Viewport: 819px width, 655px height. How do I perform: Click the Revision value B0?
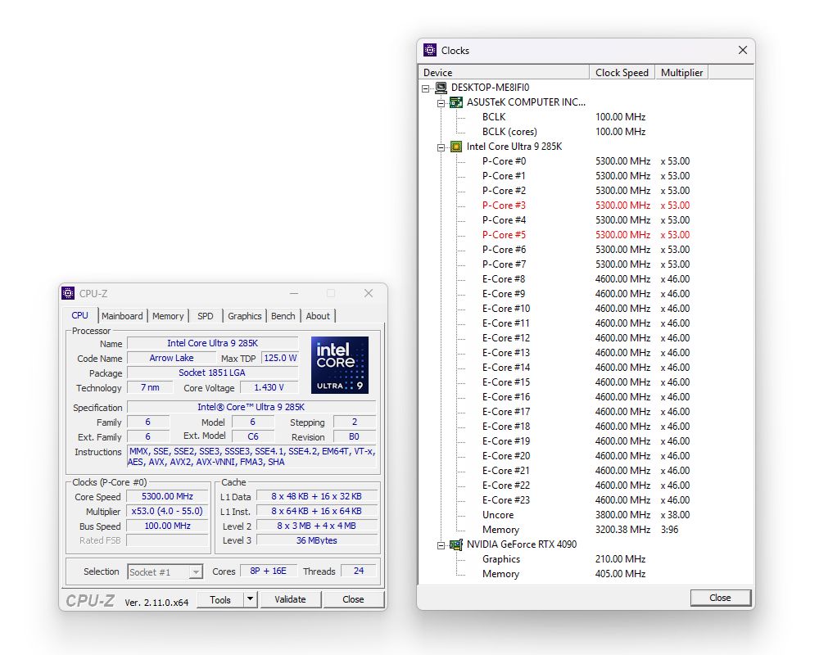pos(354,436)
